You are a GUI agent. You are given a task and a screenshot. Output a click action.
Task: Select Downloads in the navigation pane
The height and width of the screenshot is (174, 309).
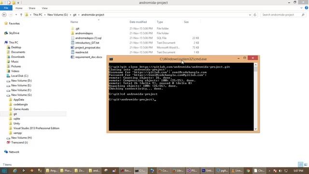pos(18,57)
